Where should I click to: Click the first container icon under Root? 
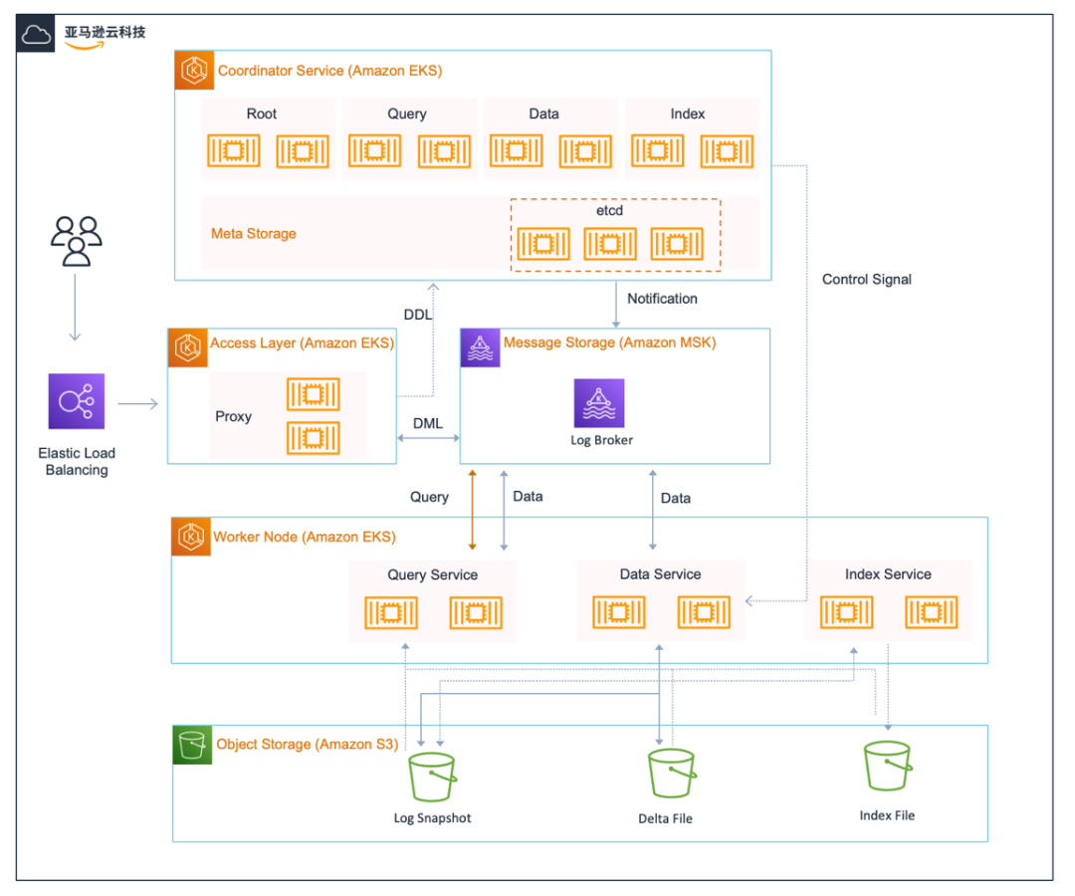tap(234, 150)
